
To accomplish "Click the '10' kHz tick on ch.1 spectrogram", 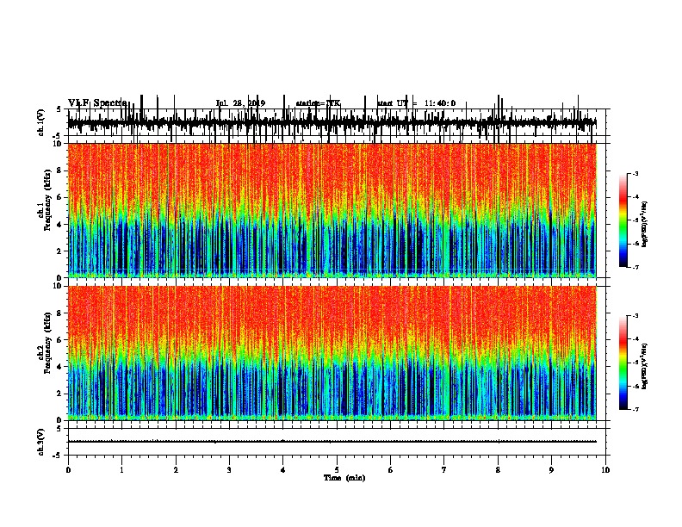I will [58, 144].
